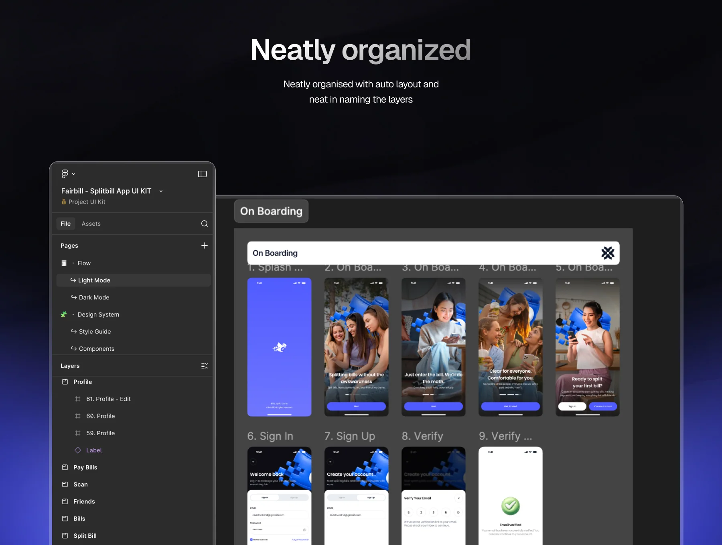
Task: Select the Light Mode page
Action: pos(134,281)
